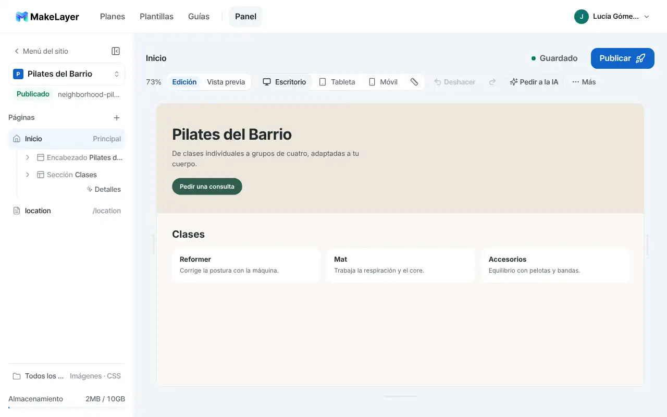Open Pedir a la IA assistant
This screenshot has width=667, height=417.
[534, 82]
